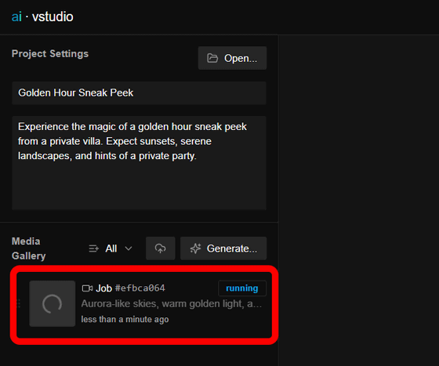Click the cloud upload icon button
Screen dimensions: 439x366
tap(161, 248)
